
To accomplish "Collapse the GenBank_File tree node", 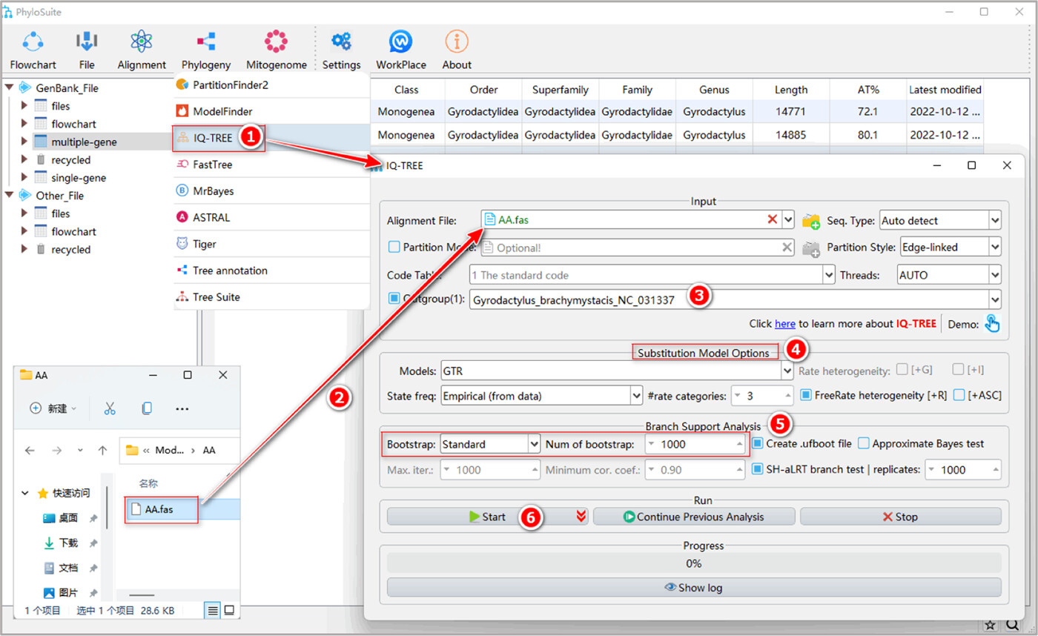I will point(9,87).
